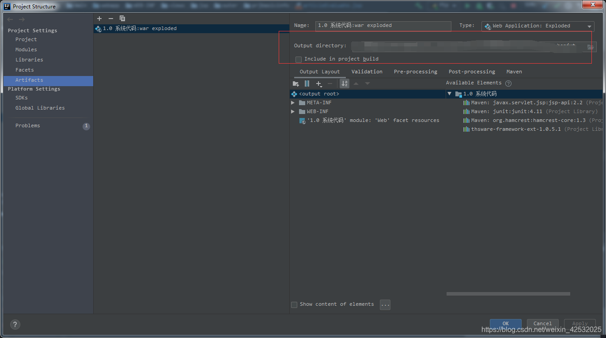Click the problems count badge
The image size is (606, 338).
pyautogui.click(x=86, y=126)
